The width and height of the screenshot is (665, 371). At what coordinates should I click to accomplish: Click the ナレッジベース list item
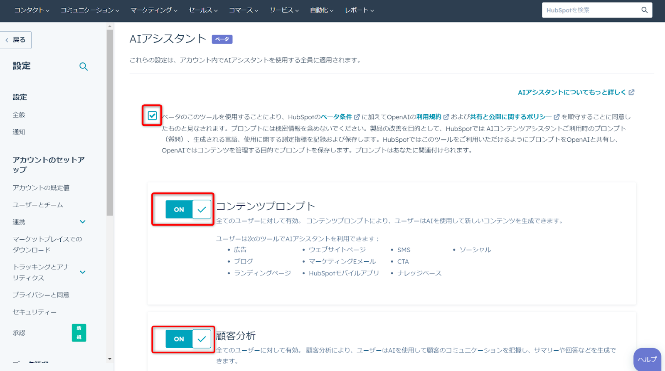419,273
